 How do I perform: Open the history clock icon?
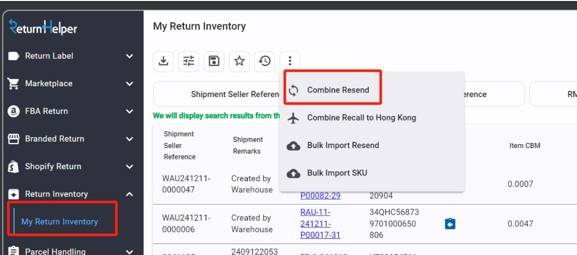[265, 61]
